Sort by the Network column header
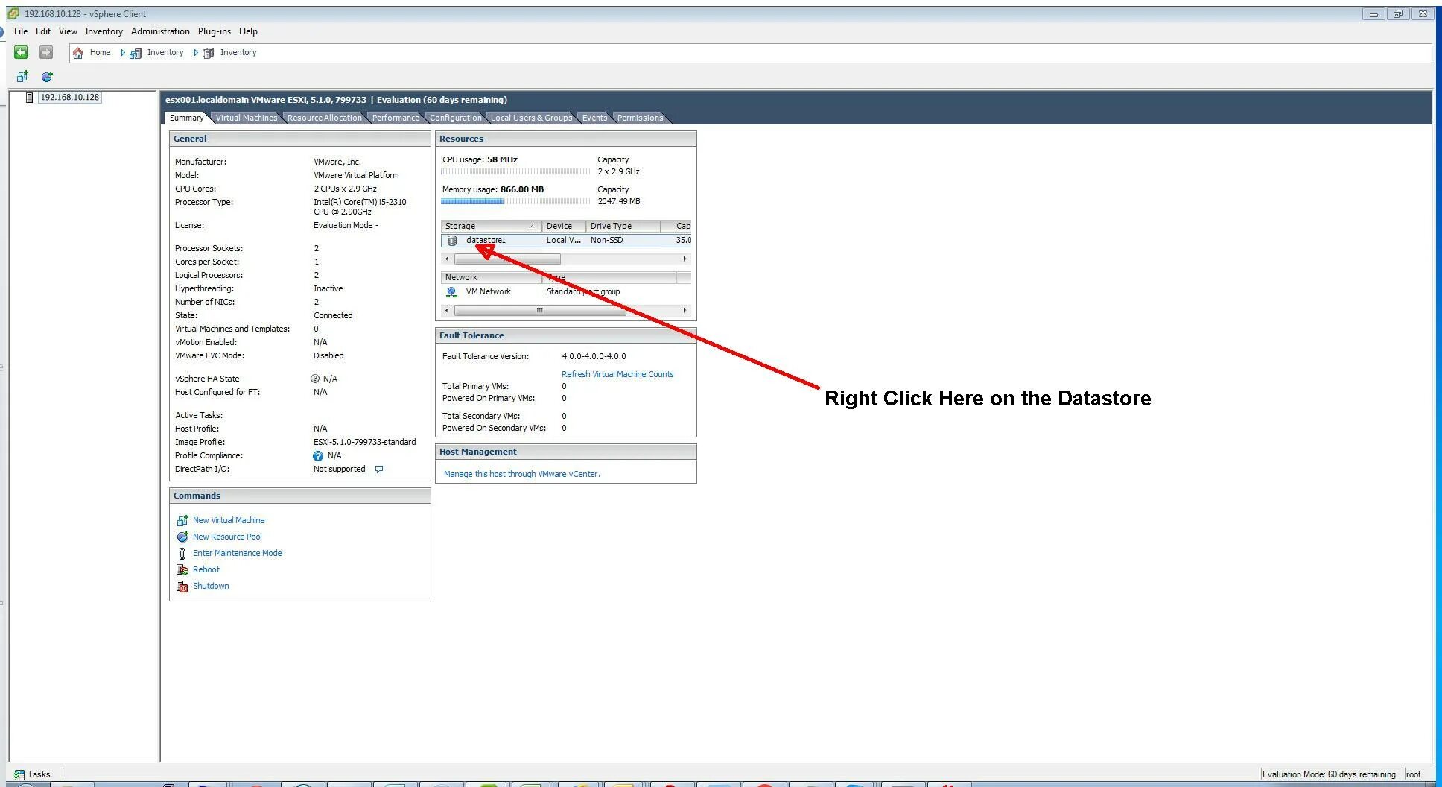 click(x=491, y=278)
